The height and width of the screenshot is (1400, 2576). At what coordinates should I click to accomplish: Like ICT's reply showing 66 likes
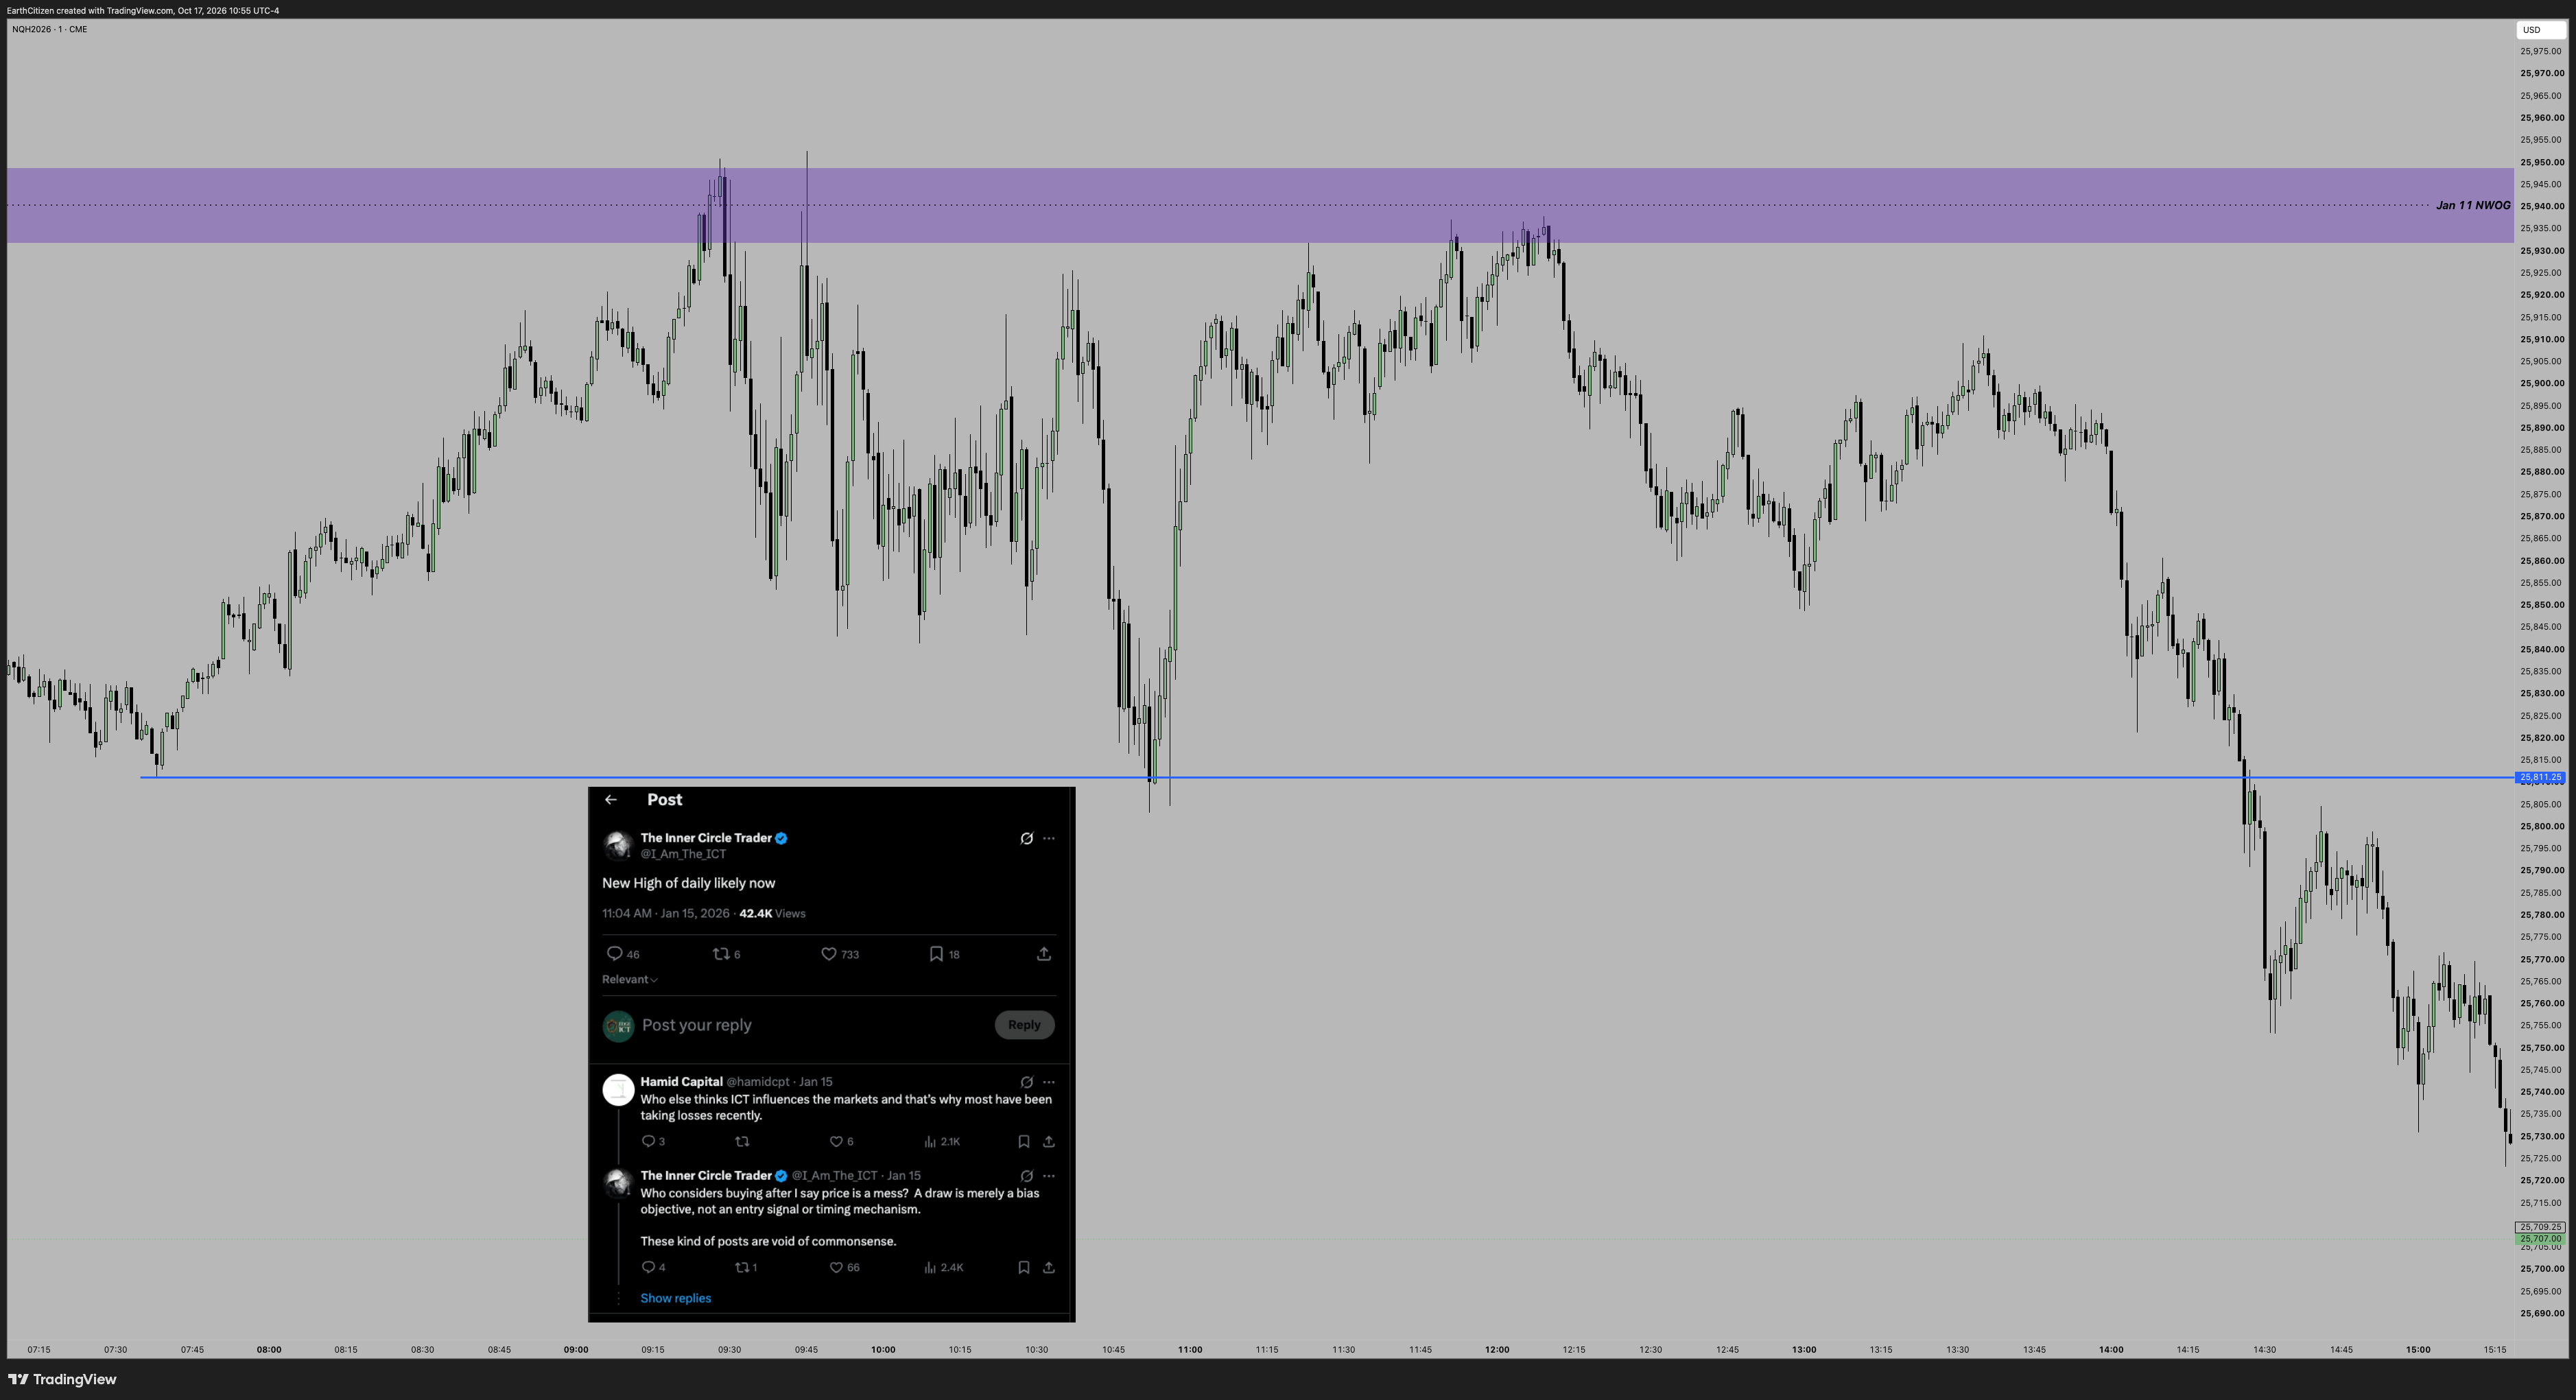pos(836,1268)
